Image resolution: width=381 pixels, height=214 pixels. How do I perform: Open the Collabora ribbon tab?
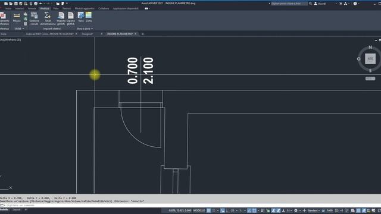click(104, 8)
